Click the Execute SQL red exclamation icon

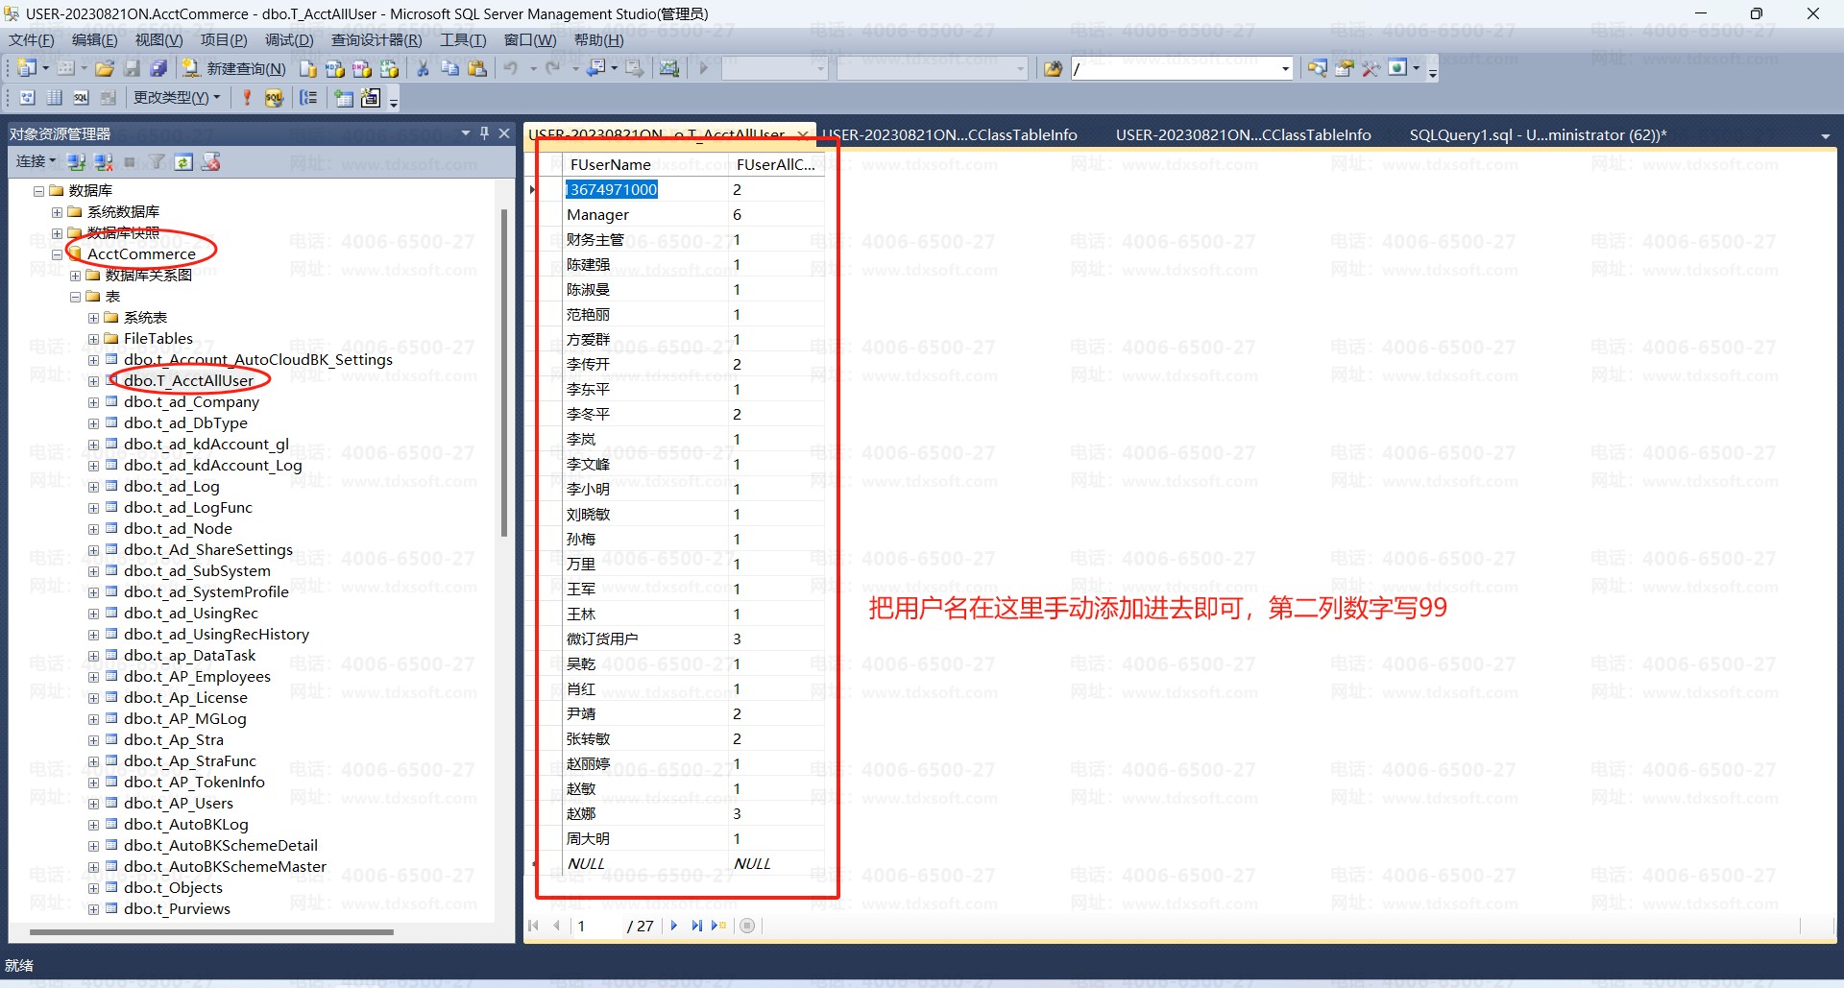coord(247,98)
